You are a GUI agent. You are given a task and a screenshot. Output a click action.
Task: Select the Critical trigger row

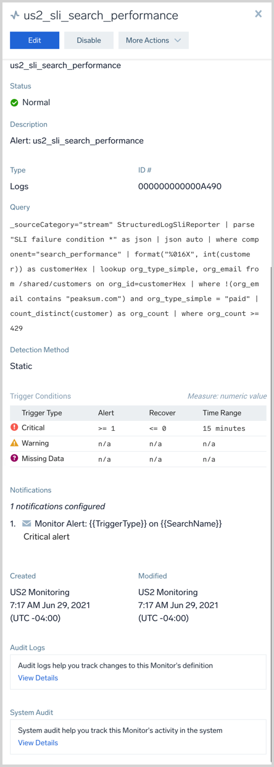click(138, 428)
